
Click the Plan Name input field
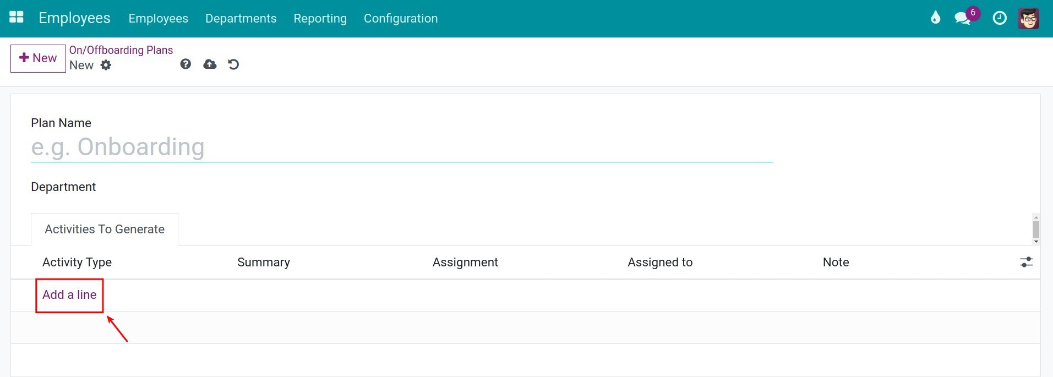[402, 147]
